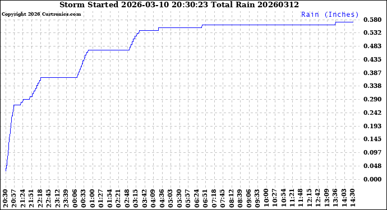Click the 0.193 y-axis value
387x210 pixels.
coord(372,126)
